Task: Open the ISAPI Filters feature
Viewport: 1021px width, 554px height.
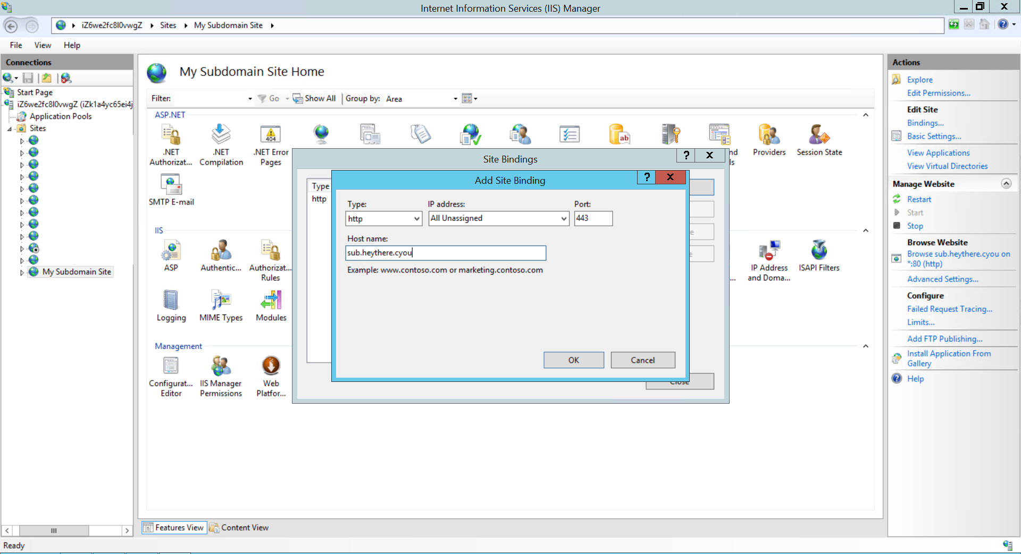Action: tap(819, 256)
